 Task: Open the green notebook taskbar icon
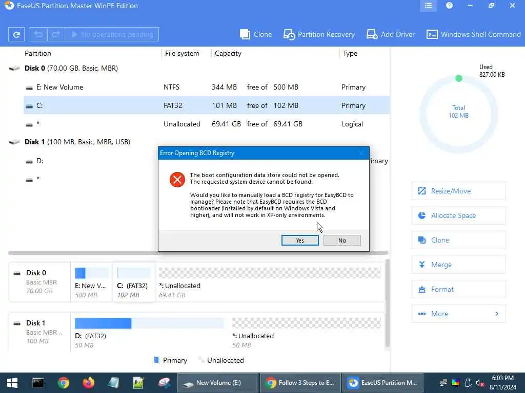point(138,383)
